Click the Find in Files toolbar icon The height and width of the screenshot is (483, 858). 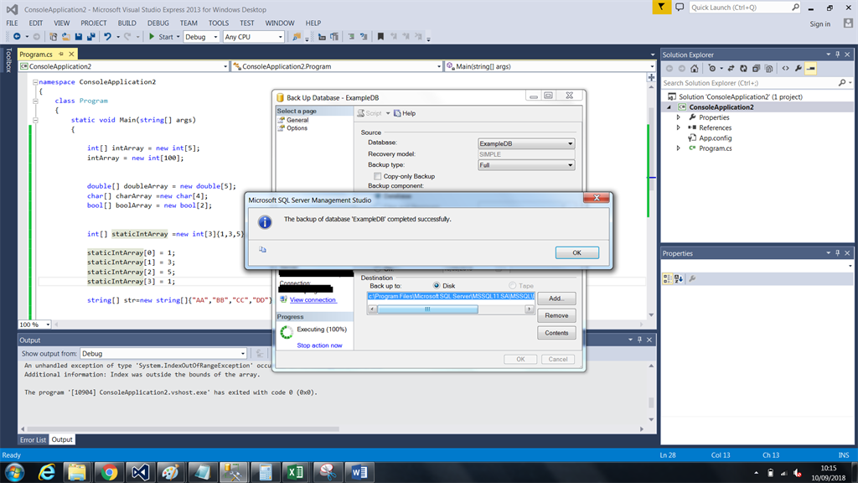296,37
